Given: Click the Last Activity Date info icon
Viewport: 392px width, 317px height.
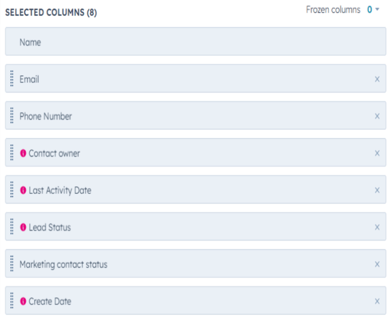Looking at the screenshot, I should coord(23,190).
